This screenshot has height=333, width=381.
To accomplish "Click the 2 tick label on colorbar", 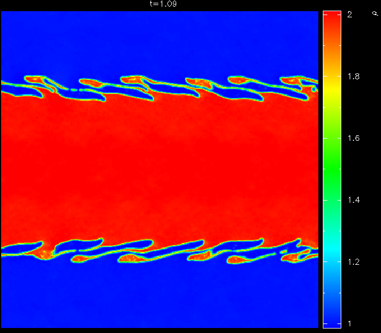I will [x=349, y=15].
